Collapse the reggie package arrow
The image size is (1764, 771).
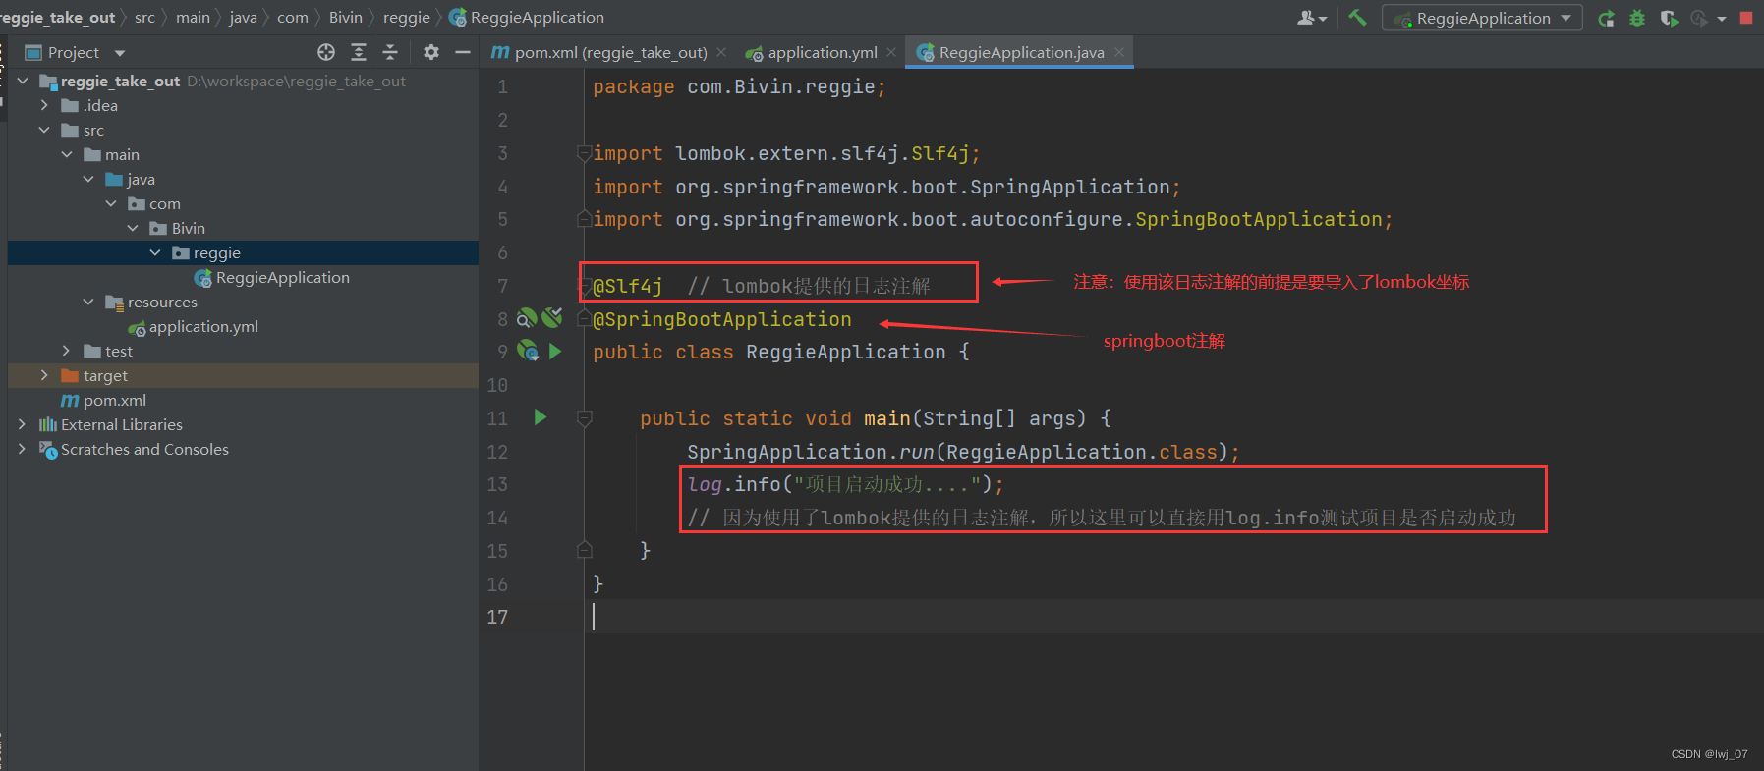(155, 252)
